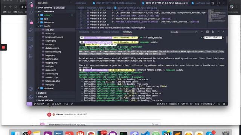Select terminal 4: node dropdown
The image size is (241, 135).
click(x=184, y=32)
